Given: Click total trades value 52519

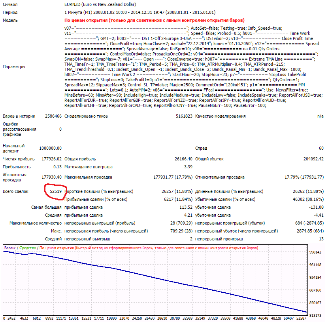Looking at the screenshot, I should [x=56, y=191].
